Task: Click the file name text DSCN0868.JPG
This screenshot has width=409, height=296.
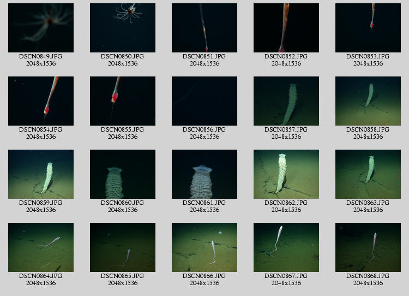Action: tap(368, 276)
